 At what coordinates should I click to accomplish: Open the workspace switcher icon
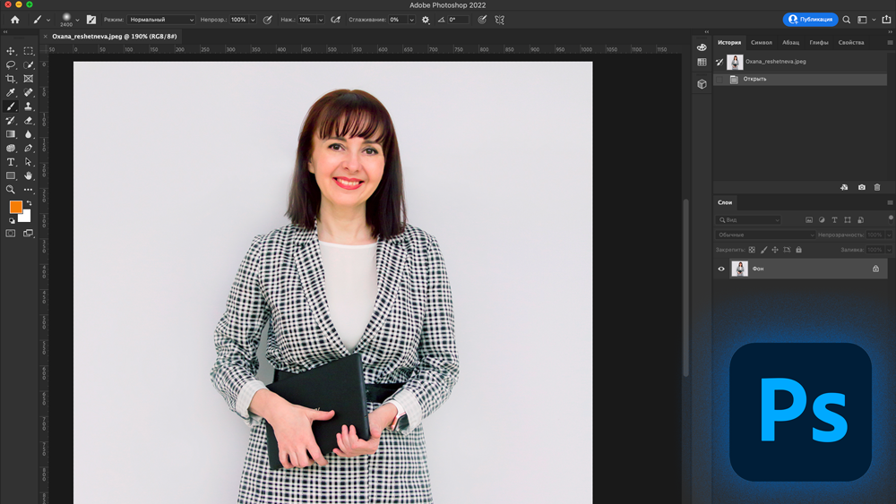[862, 20]
